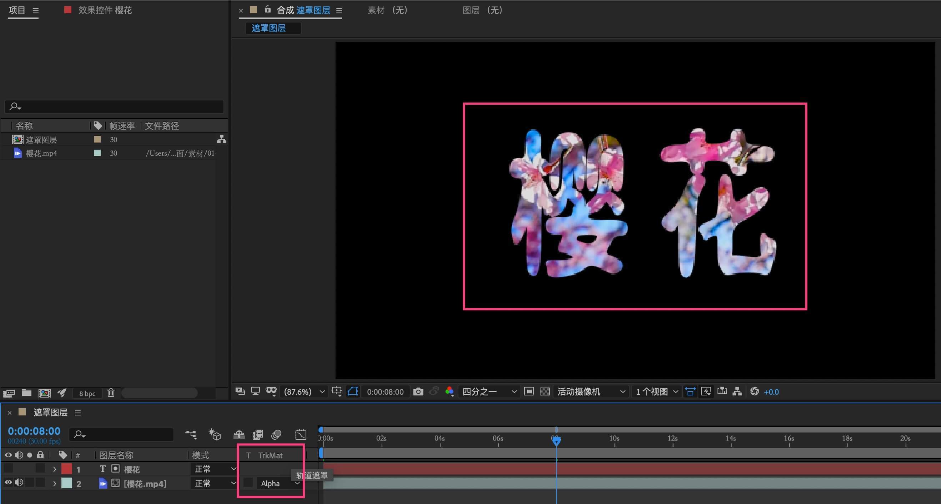Mute audio of the 樱花.mp4 layer
Viewport: 941px width, 504px height.
[x=19, y=483]
